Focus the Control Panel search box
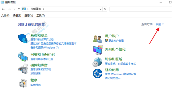 (x=141, y=9)
